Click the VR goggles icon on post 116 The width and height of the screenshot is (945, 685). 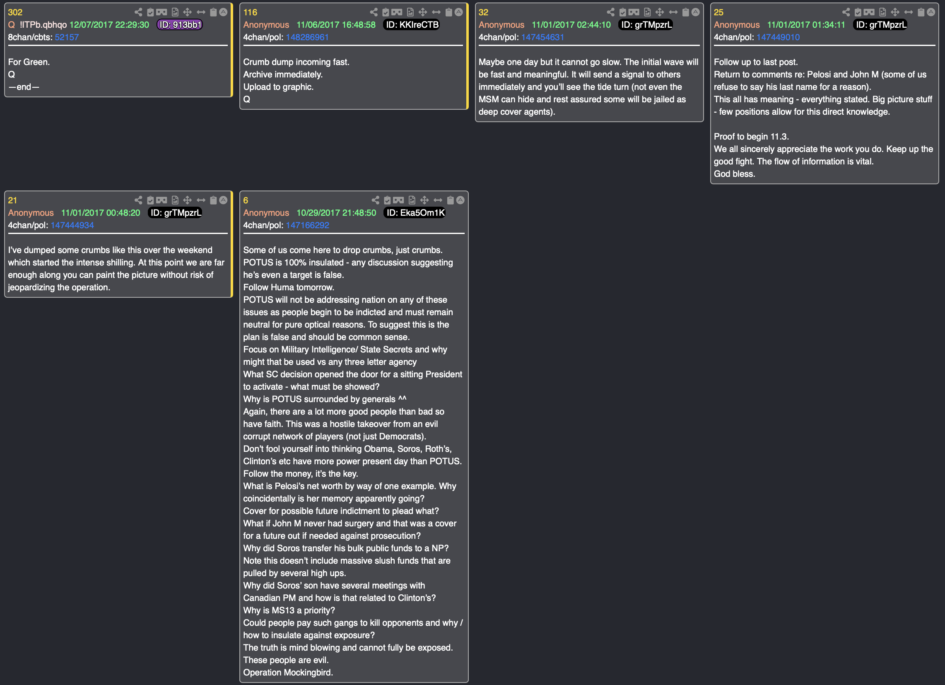click(397, 12)
